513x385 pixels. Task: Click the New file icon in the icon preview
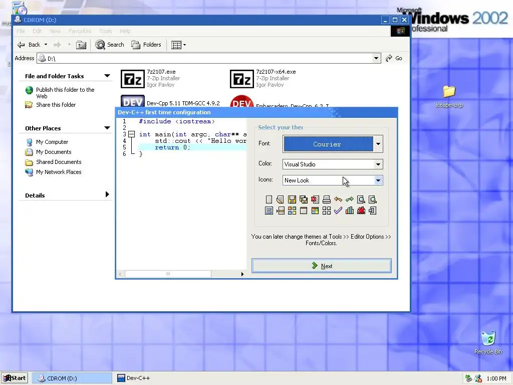click(269, 200)
